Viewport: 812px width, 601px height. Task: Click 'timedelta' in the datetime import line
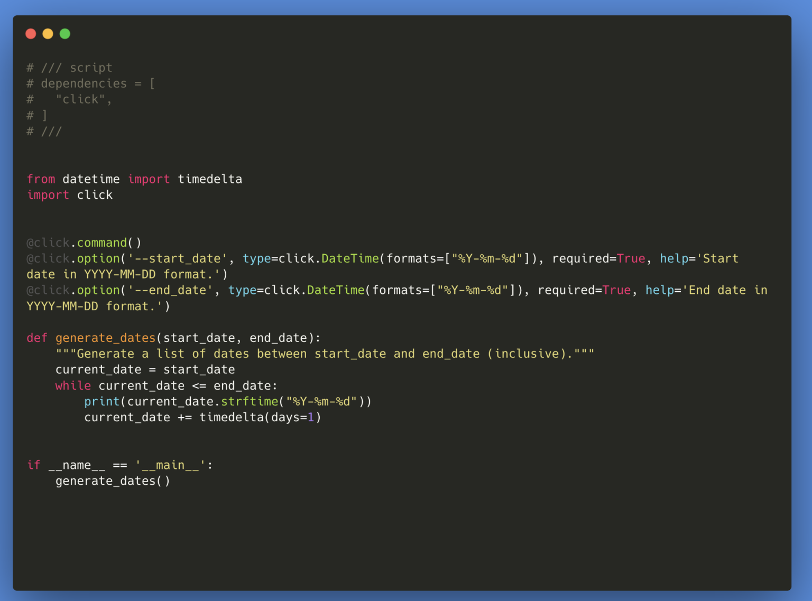pos(210,179)
